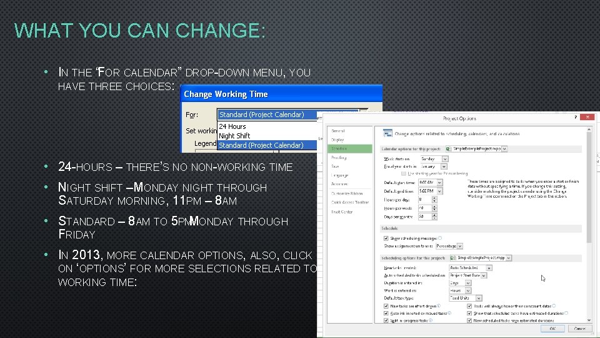Open Scheduling options project file dropdown

click(x=509, y=258)
